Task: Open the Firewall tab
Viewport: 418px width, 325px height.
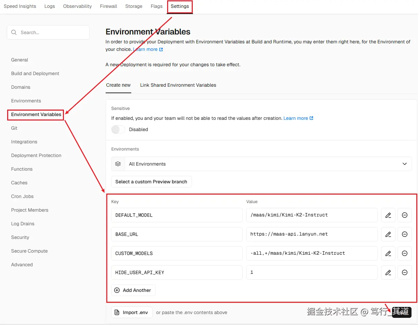Action: pos(109,6)
